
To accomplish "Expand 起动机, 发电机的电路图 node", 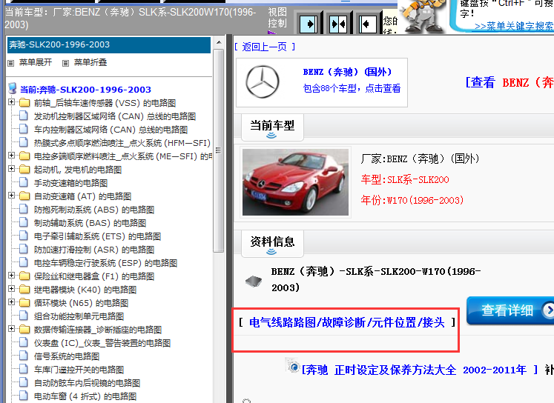I will pyautogui.click(x=11, y=169).
